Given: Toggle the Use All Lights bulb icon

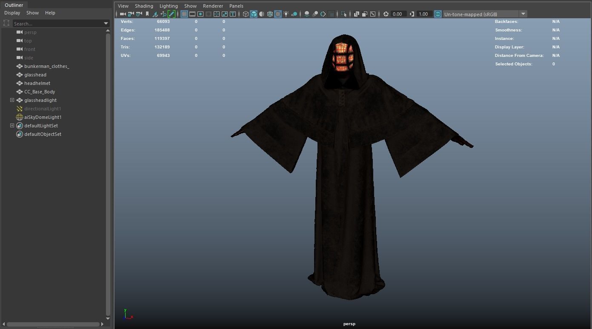Looking at the screenshot, I should pyautogui.click(x=286, y=14).
